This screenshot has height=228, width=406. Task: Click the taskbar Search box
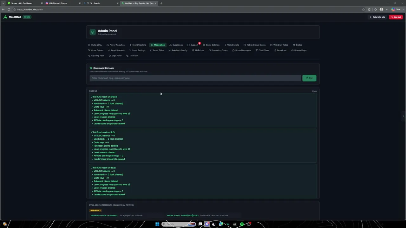179,224
